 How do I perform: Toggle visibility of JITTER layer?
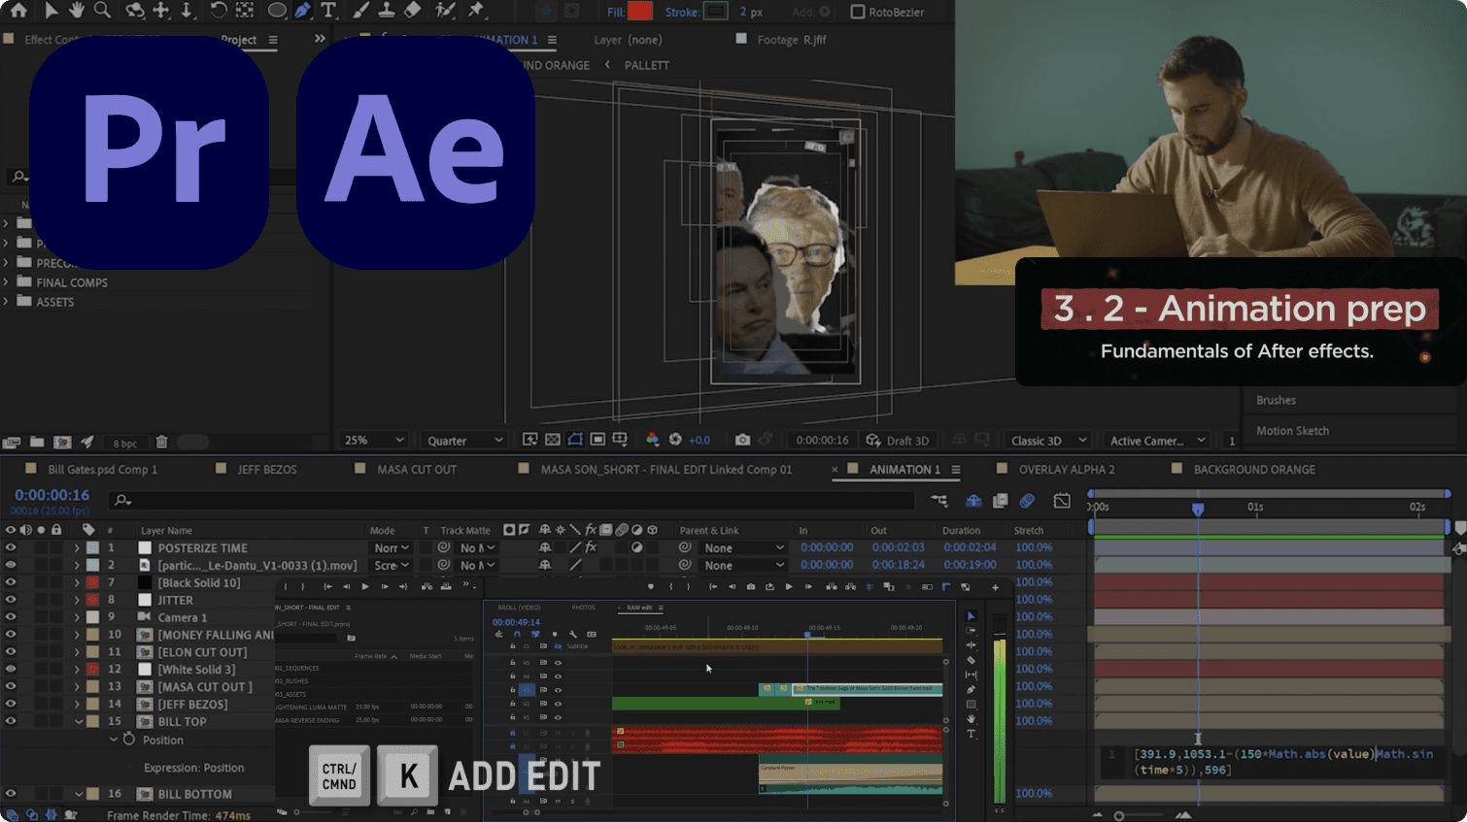[11, 600]
